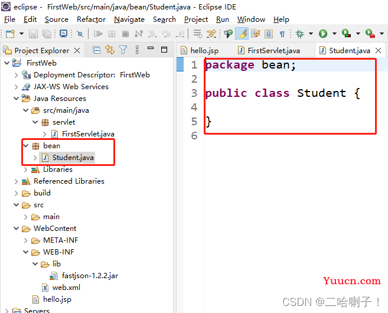Expand the JAX-WS Web Services node
Viewport: 388px width, 313px height.
click(17, 87)
